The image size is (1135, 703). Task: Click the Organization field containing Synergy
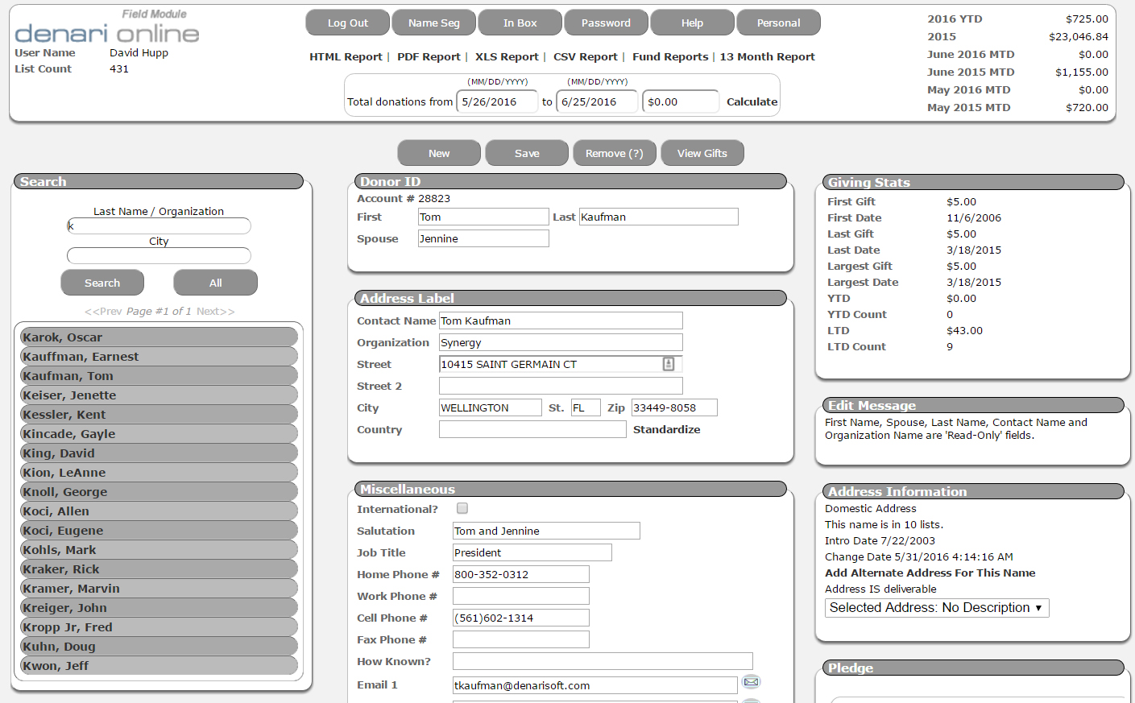[x=561, y=342]
